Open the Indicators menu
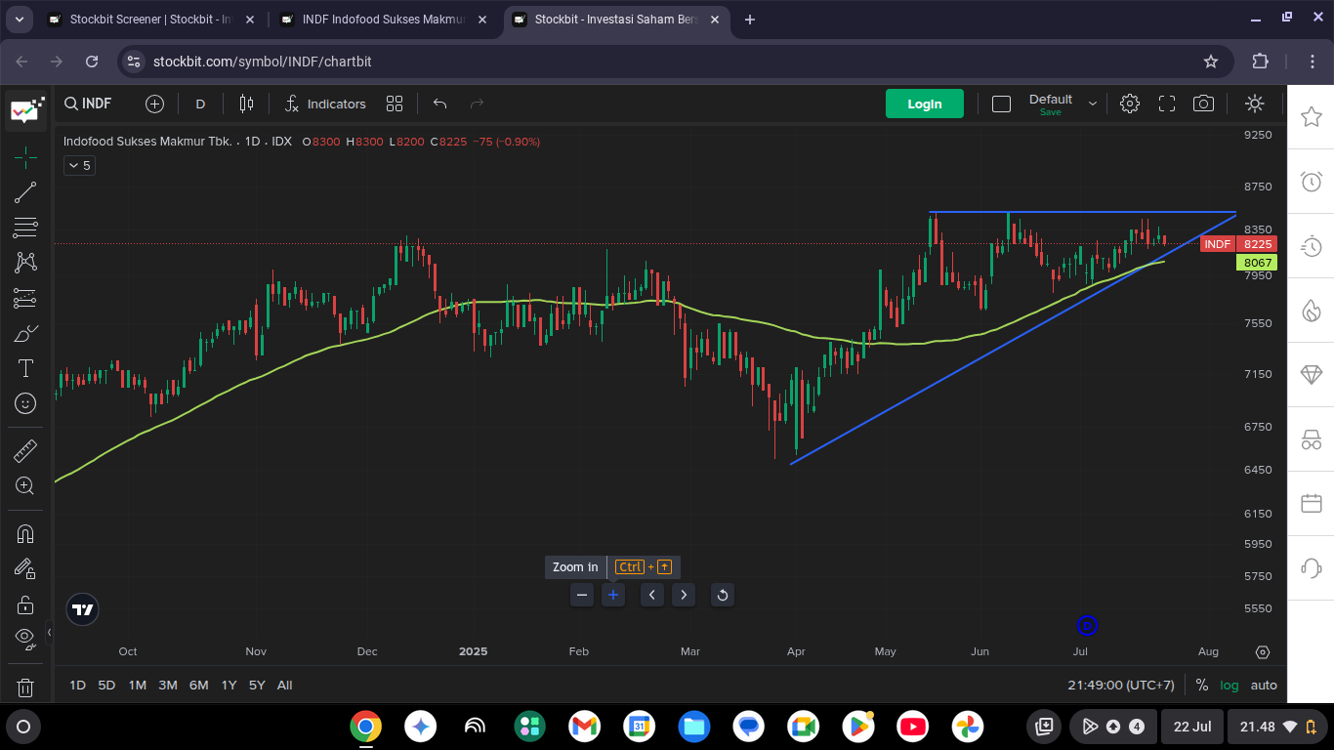Viewport: 1334px width, 750px height. [325, 104]
